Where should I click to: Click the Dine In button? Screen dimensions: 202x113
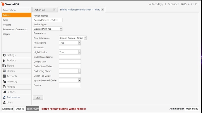(20, 109)
